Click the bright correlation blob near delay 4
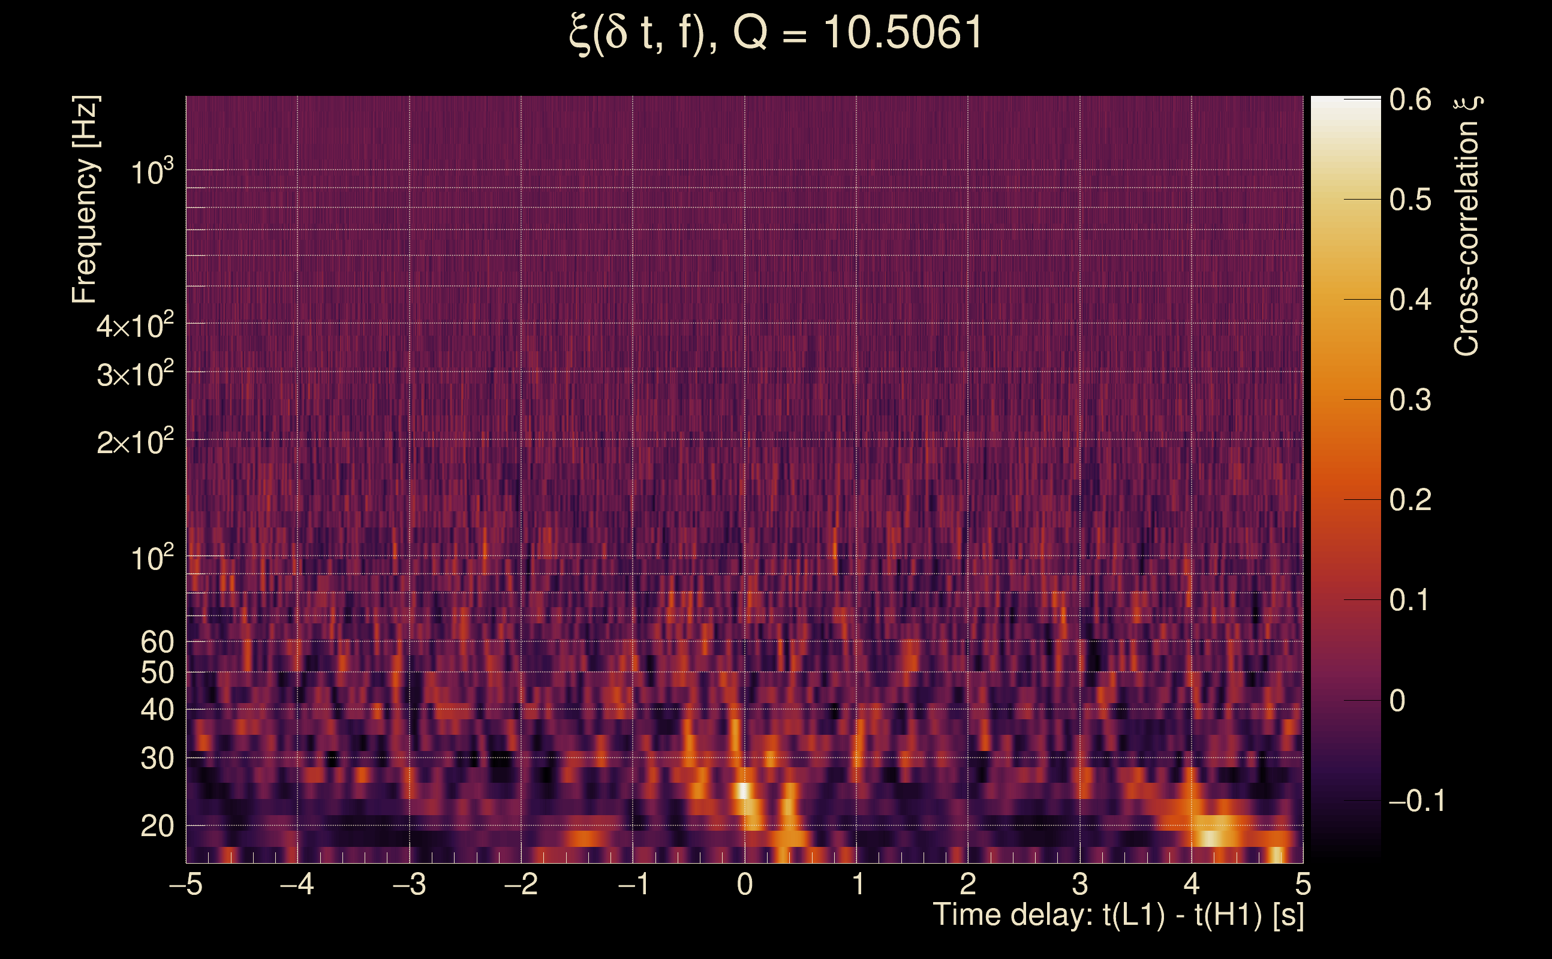This screenshot has width=1552, height=959. pos(1210,838)
